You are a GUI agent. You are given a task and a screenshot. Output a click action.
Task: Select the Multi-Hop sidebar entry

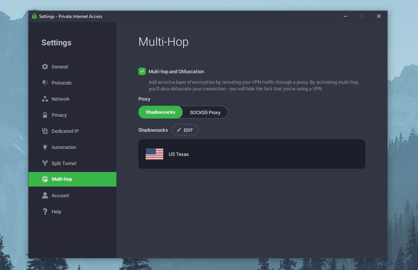[x=72, y=179]
